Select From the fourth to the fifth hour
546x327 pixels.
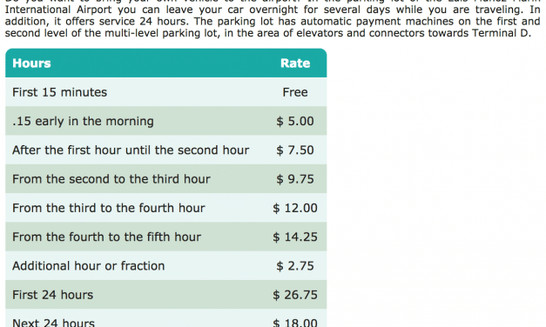(166, 237)
